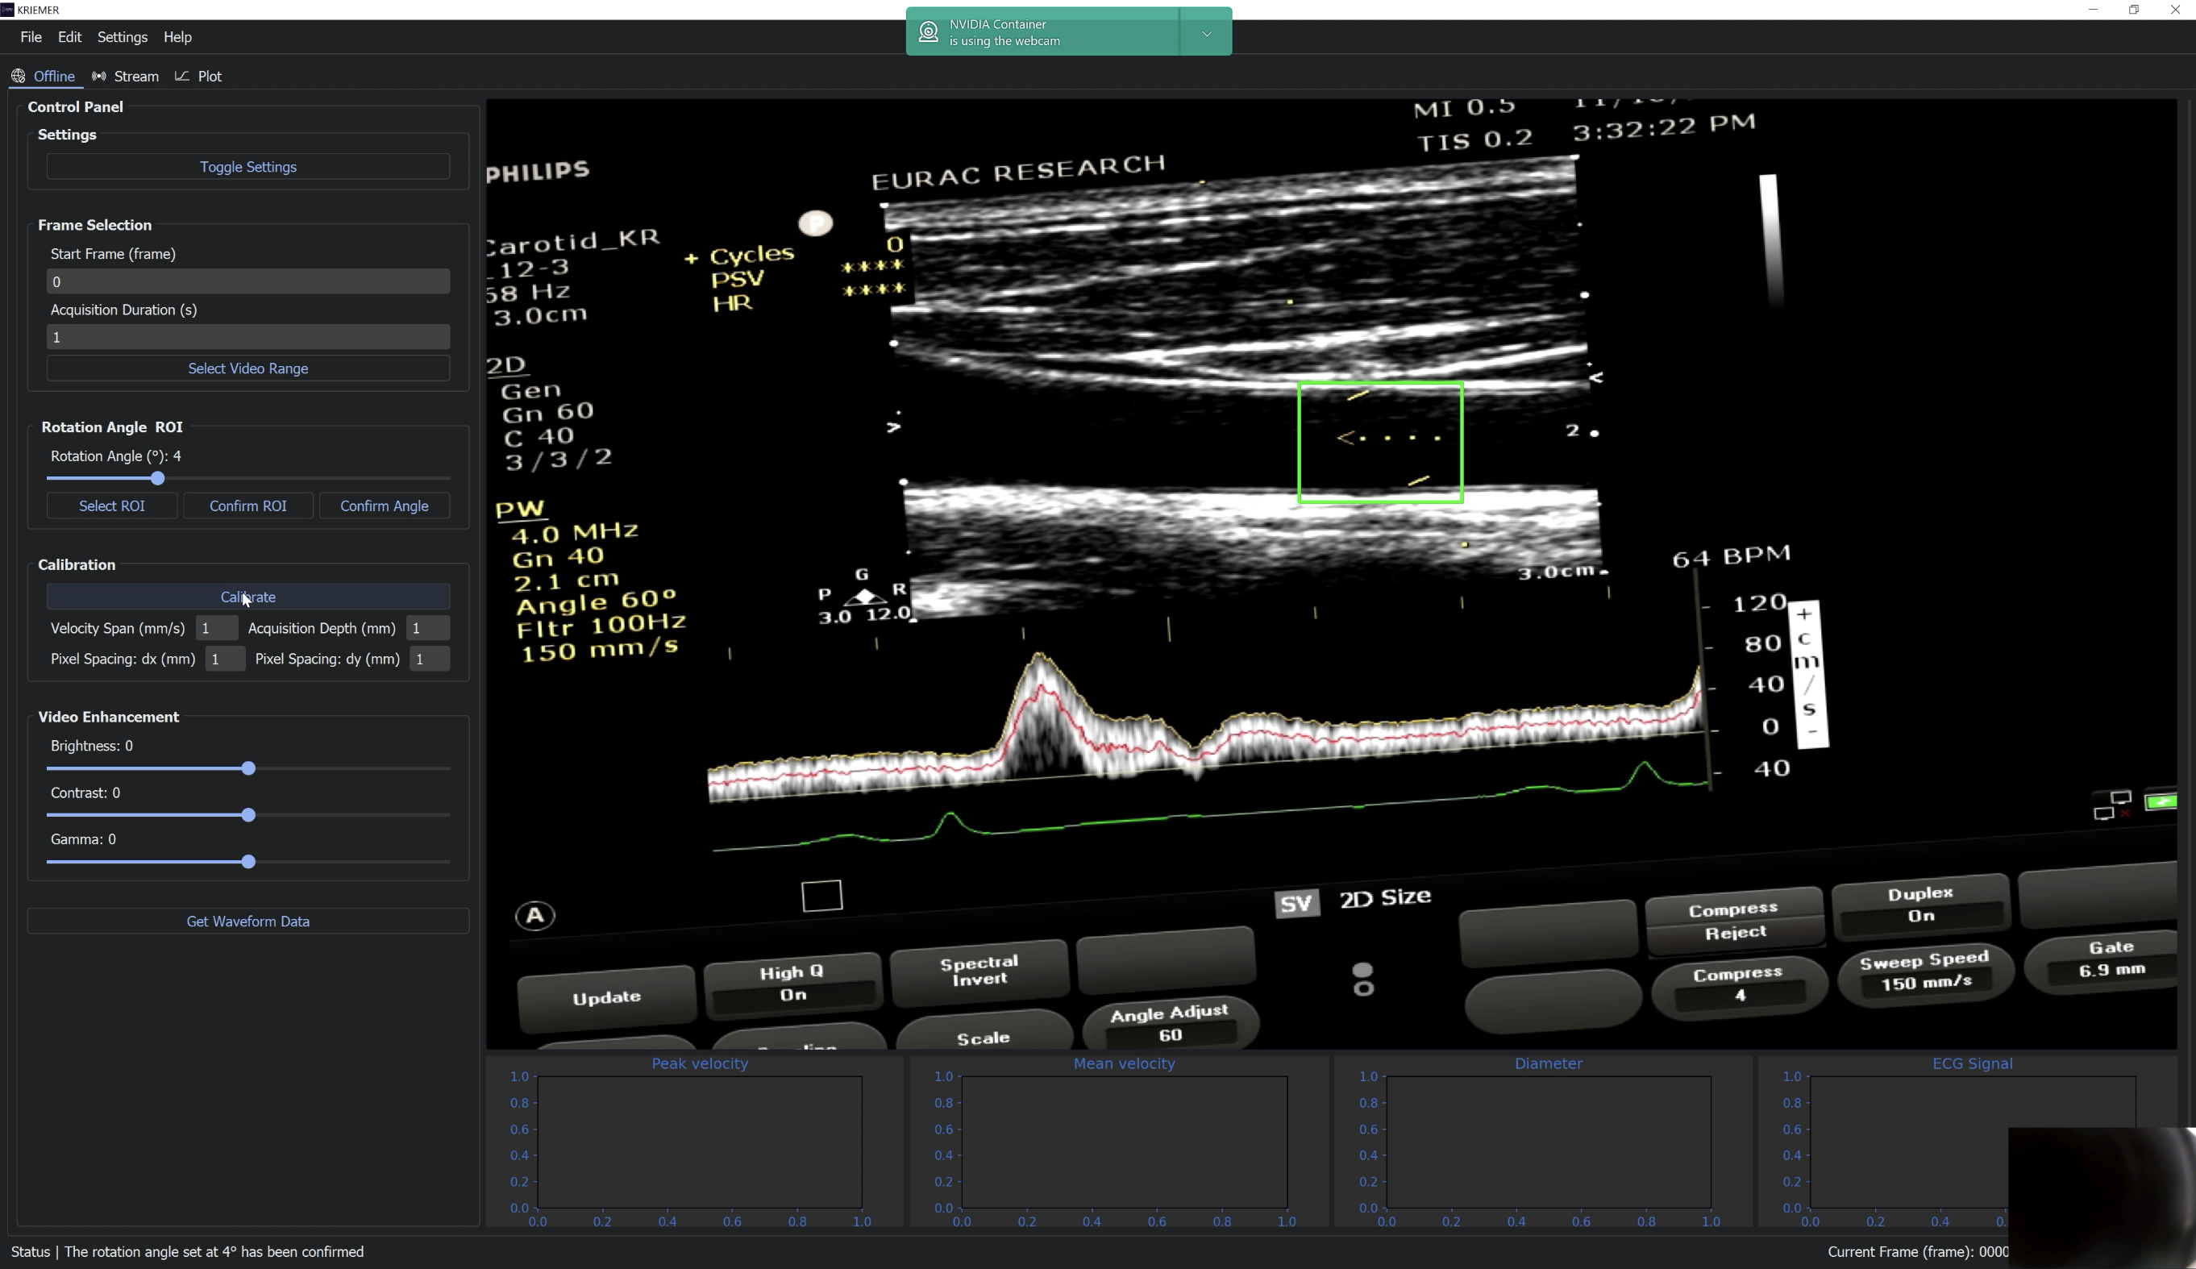Click Toggle Settings button
This screenshot has height=1269, width=2196.
(x=248, y=166)
